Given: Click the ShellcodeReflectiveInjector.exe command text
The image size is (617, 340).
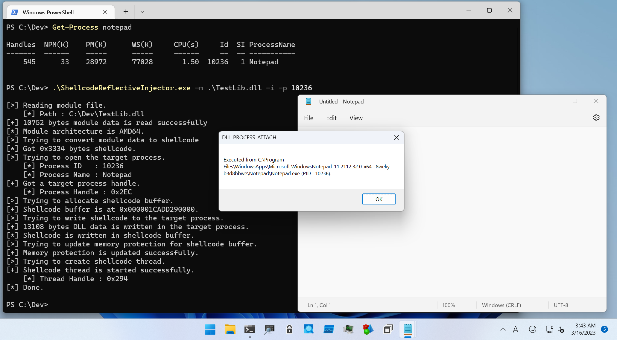Looking at the screenshot, I should pyautogui.click(x=121, y=88).
